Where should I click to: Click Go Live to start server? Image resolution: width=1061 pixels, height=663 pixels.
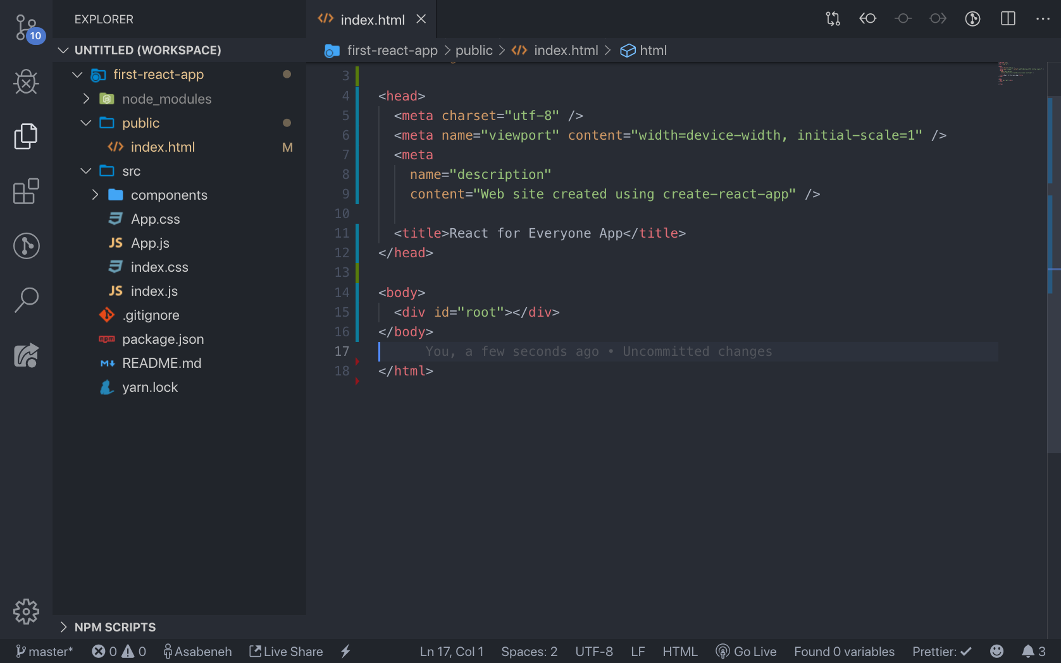(x=746, y=652)
